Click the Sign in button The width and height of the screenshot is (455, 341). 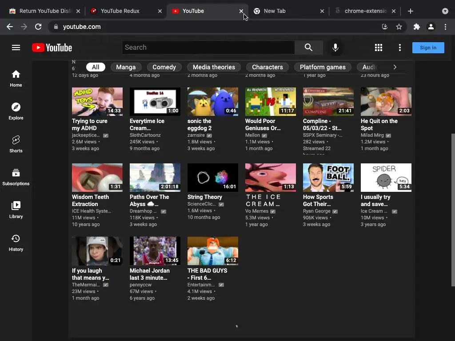coord(428,48)
